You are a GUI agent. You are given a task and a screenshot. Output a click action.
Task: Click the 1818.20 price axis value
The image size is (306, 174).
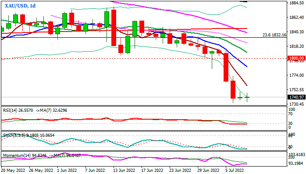point(296,46)
